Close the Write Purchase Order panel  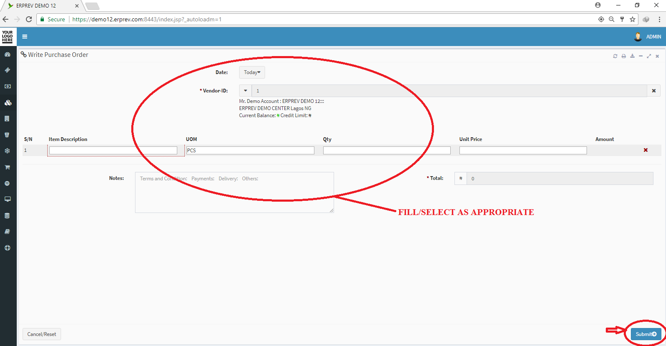pyautogui.click(x=657, y=56)
